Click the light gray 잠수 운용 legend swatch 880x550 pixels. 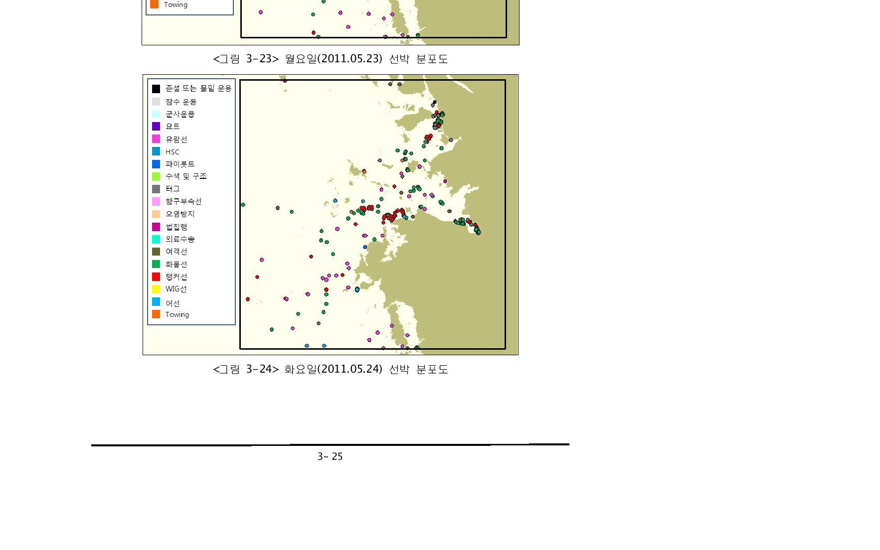[x=156, y=102]
